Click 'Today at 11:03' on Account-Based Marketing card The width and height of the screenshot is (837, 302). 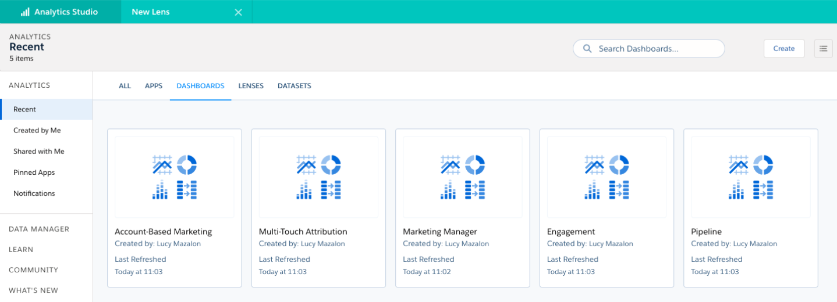(x=139, y=272)
